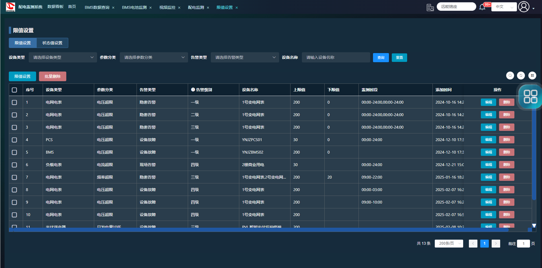Click the 查询 button
Viewport: 542px width, 268px height.
381,58
